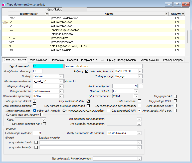The height and width of the screenshot is (163, 192).
Task: Select the odbiorca radio button
Action: (x=35, y=111)
